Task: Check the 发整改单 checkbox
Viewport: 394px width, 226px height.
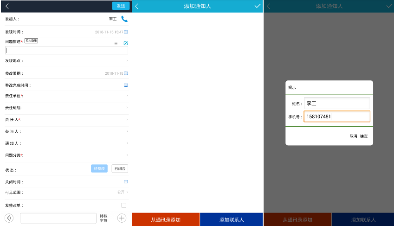Action: [124, 205]
